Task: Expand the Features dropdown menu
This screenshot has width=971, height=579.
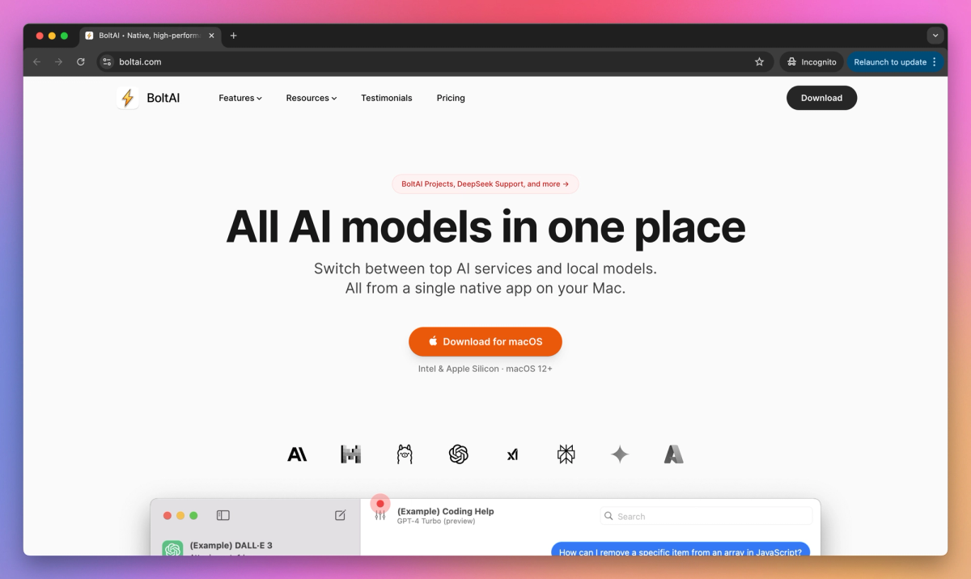Action: [x=240, y=98]
